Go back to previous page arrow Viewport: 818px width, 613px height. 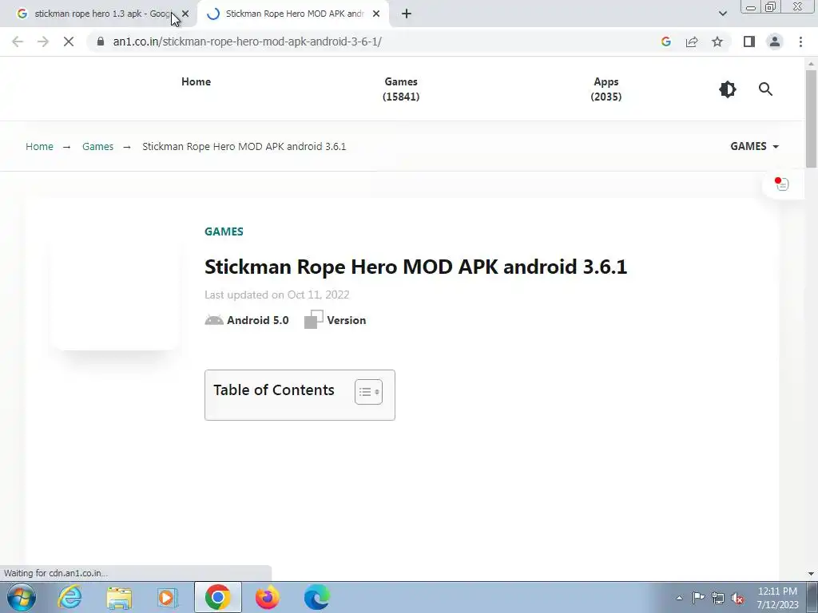pos(18,42)
